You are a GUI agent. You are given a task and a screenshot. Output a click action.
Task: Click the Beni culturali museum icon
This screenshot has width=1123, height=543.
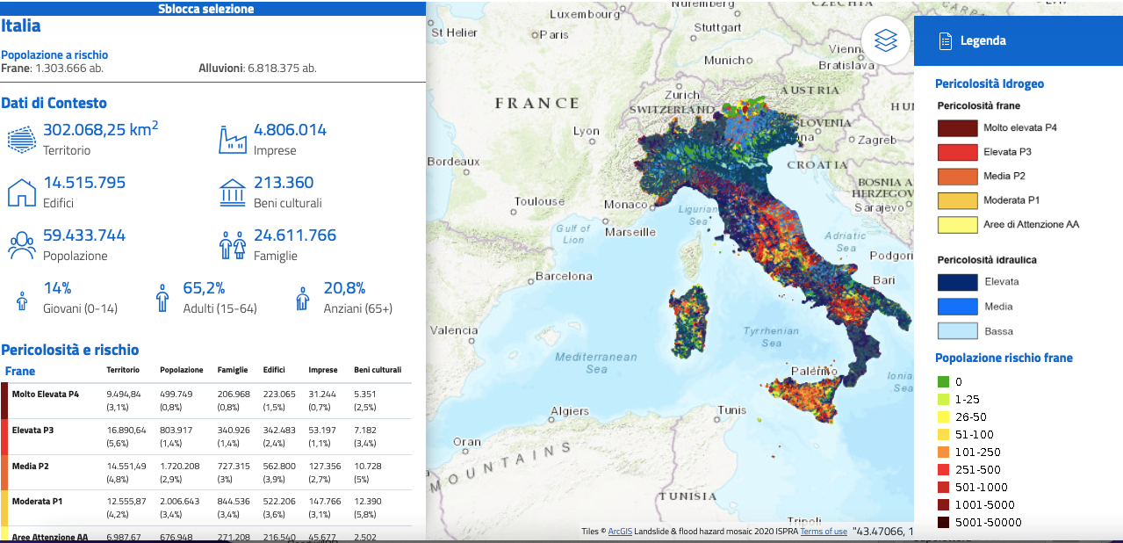point(232,192)
